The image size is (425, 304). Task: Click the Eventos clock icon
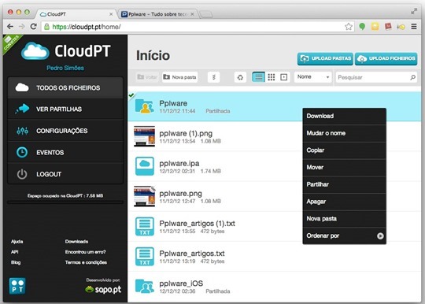[x=22, y=152]
